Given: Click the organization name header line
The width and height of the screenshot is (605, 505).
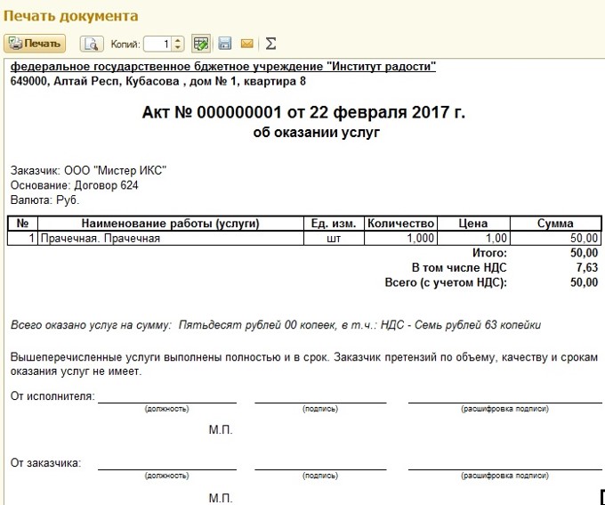Looking at the screenshot, I should pos(222,68).
